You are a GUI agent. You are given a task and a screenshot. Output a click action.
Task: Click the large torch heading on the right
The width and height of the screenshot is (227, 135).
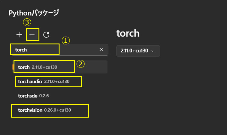[128, 33]
